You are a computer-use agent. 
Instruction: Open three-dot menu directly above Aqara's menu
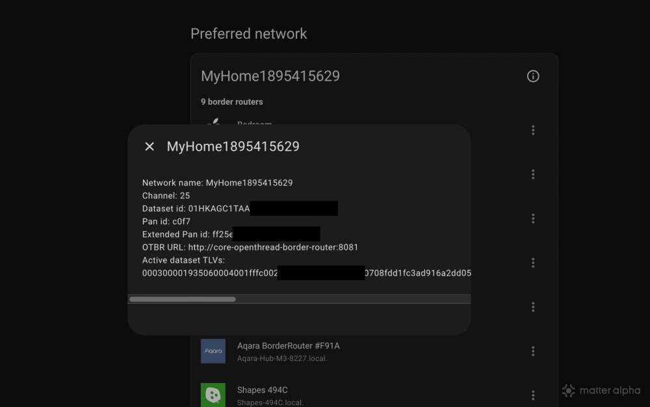[533, 307]
